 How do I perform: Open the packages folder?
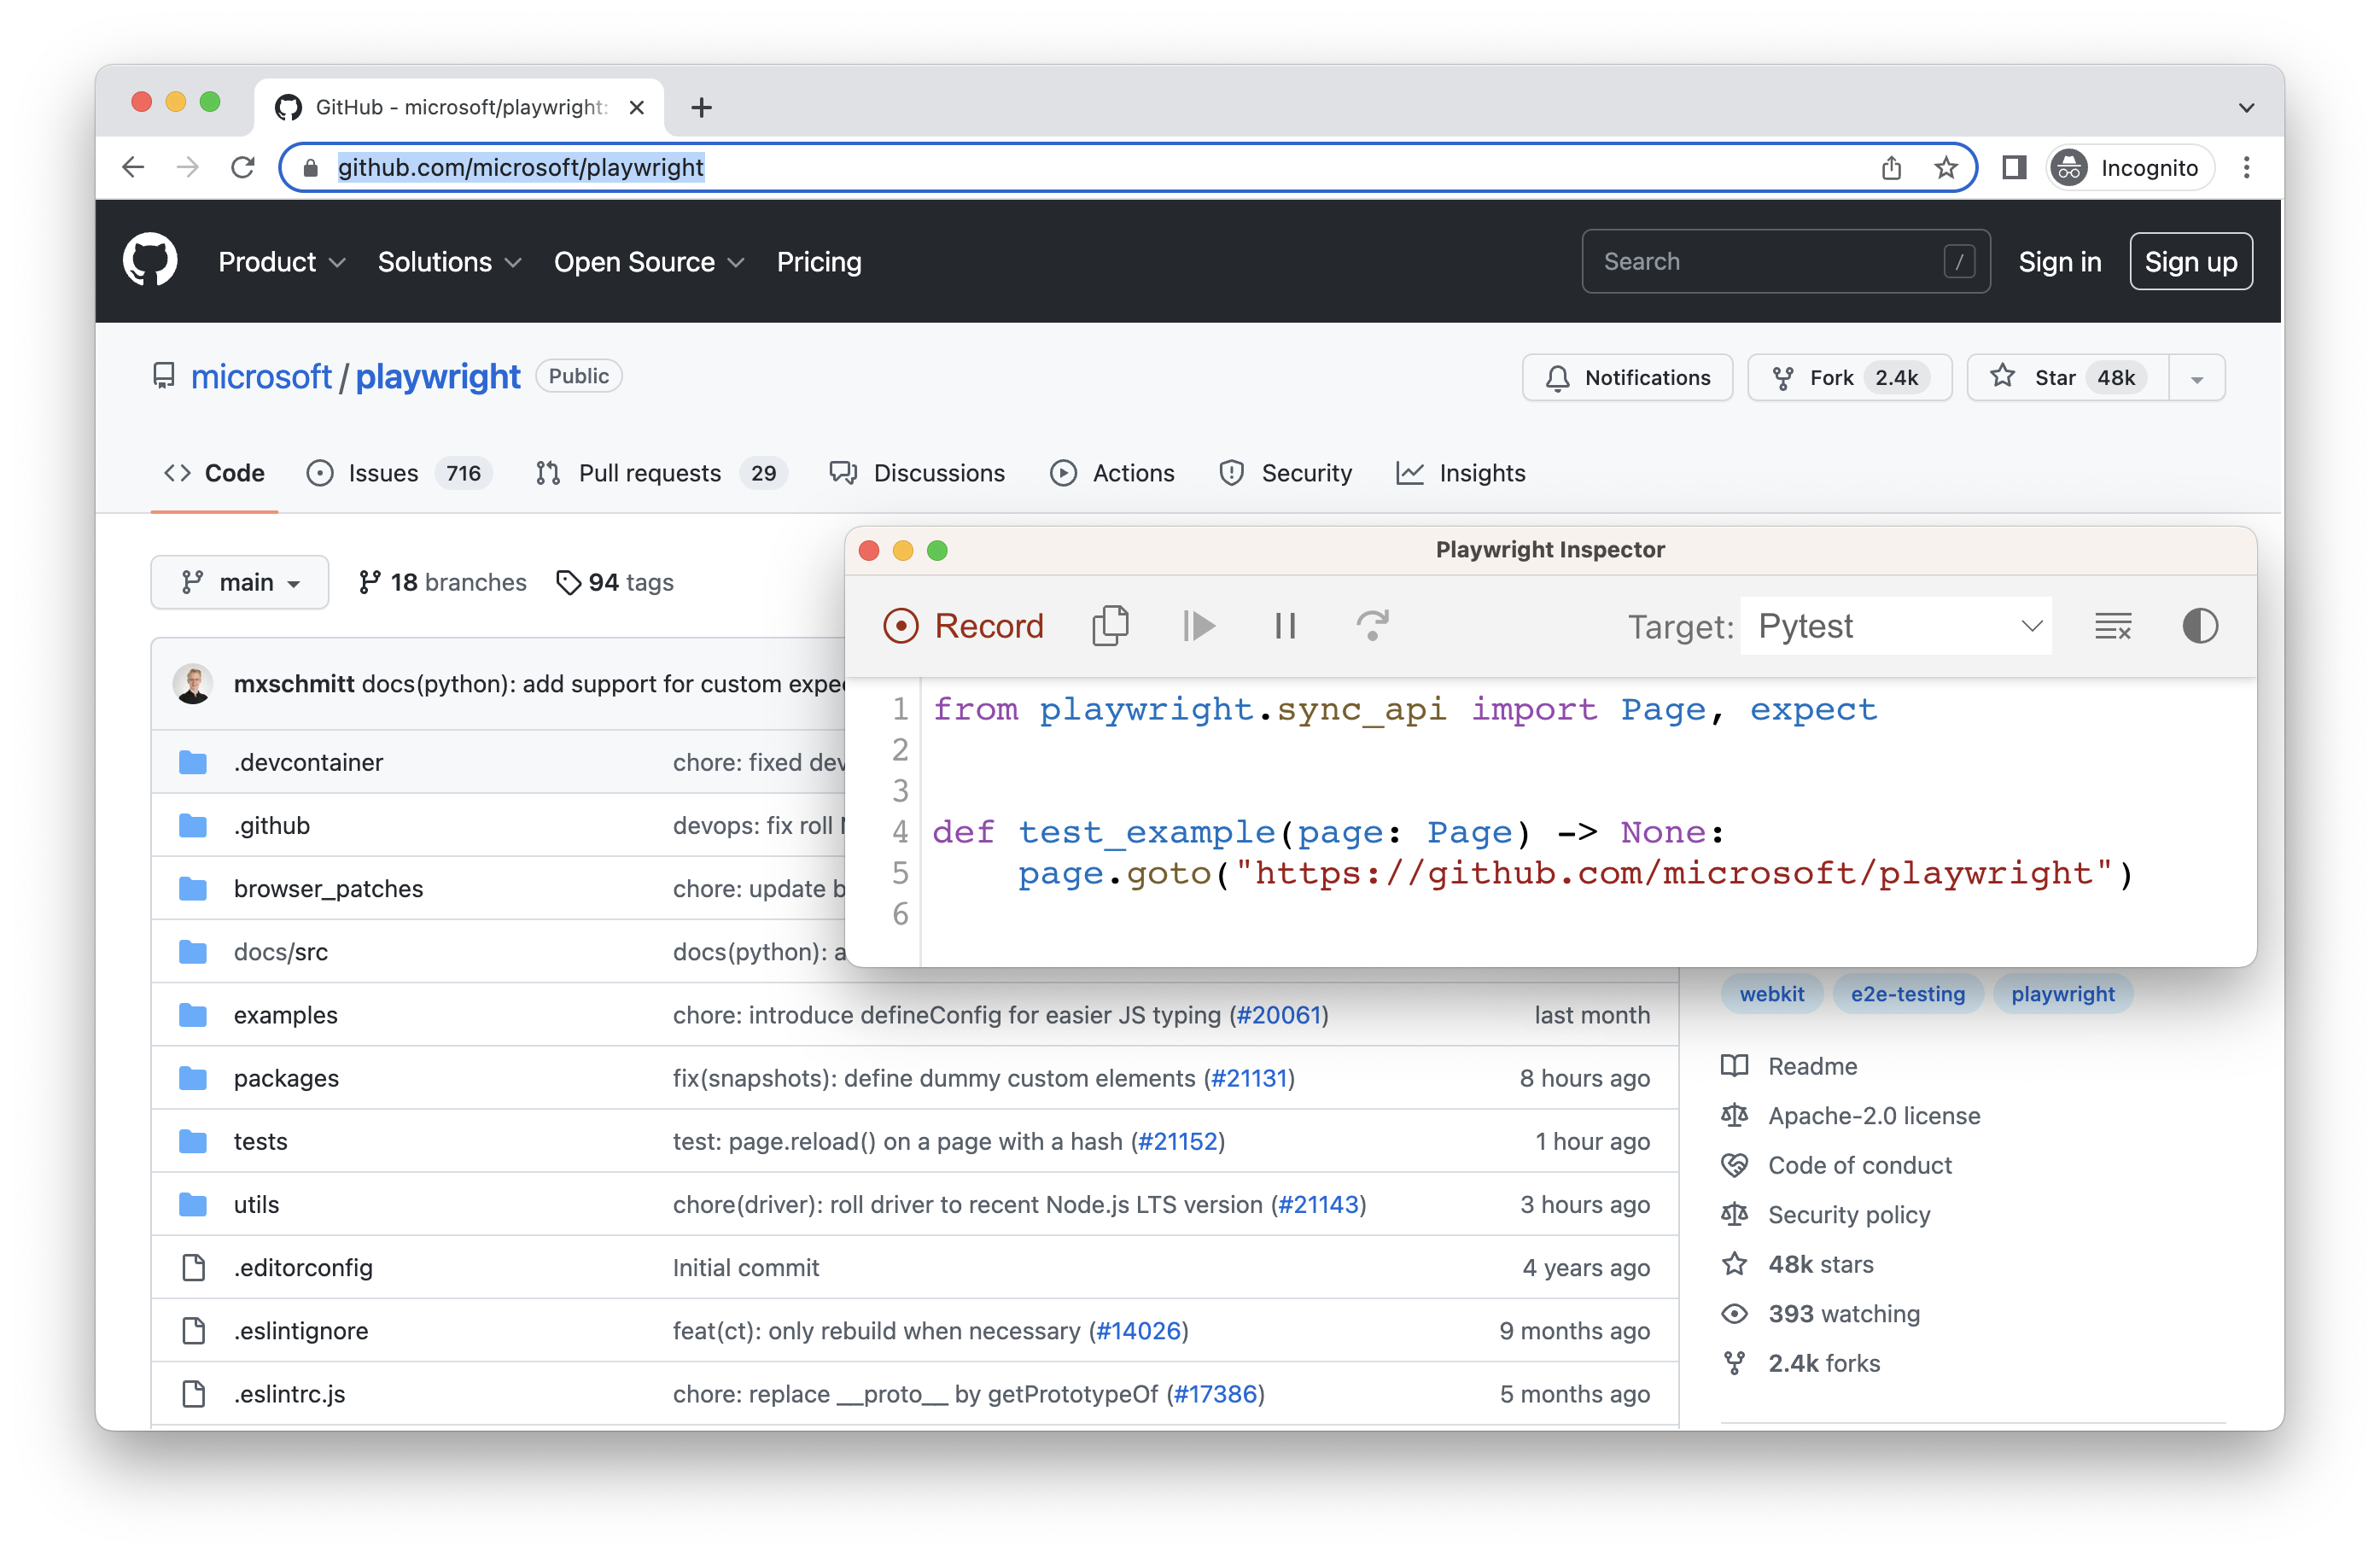[x=286, y=1077]
